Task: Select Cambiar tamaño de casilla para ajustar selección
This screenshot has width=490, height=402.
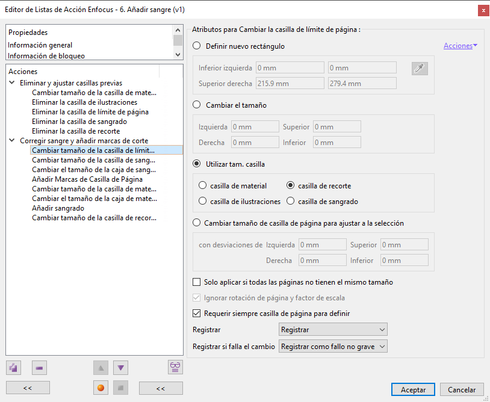Action: (x=197, y=223)
